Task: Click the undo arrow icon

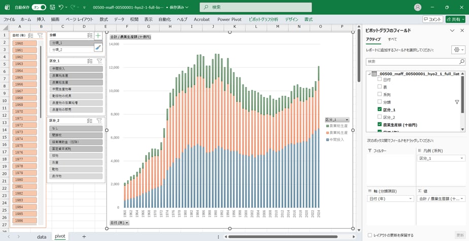Action: (x=61, y=7)
